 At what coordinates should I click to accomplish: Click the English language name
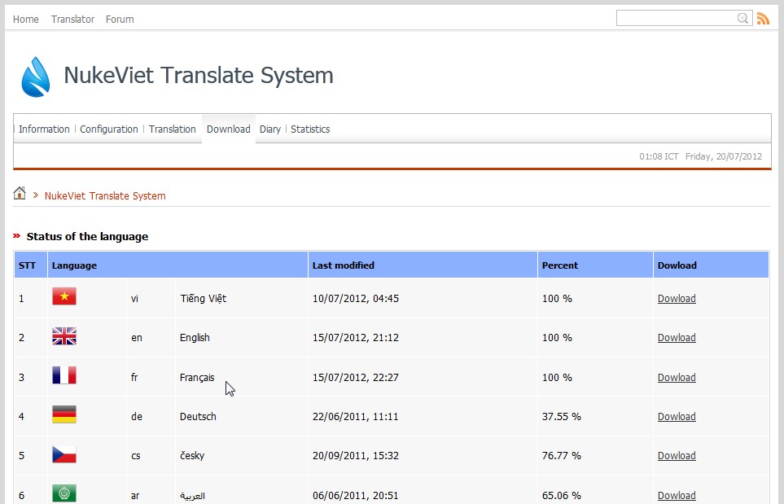[x=195, y=338]
